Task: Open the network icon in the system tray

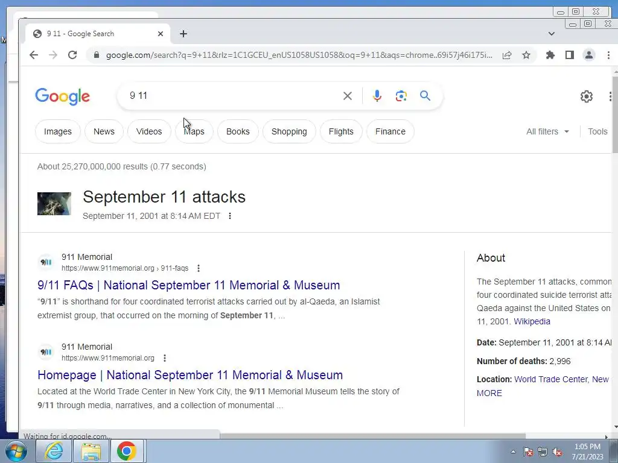Action: (543, 452)
